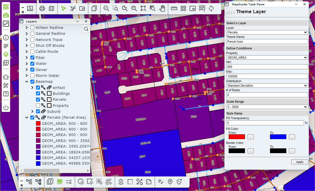Activate the Measure ruler tool

(x=174, y=8)
